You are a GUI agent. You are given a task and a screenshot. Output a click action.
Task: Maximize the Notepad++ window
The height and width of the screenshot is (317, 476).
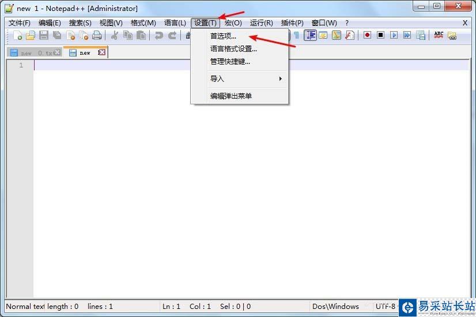point(437,6)
